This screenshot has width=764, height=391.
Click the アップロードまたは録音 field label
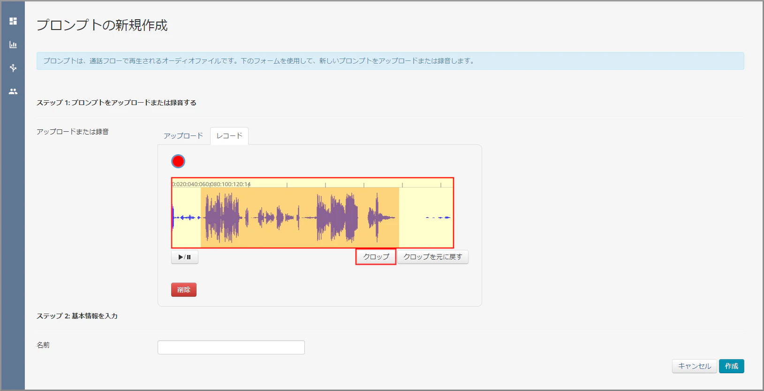pyautogui.click(x=73, y=132)
